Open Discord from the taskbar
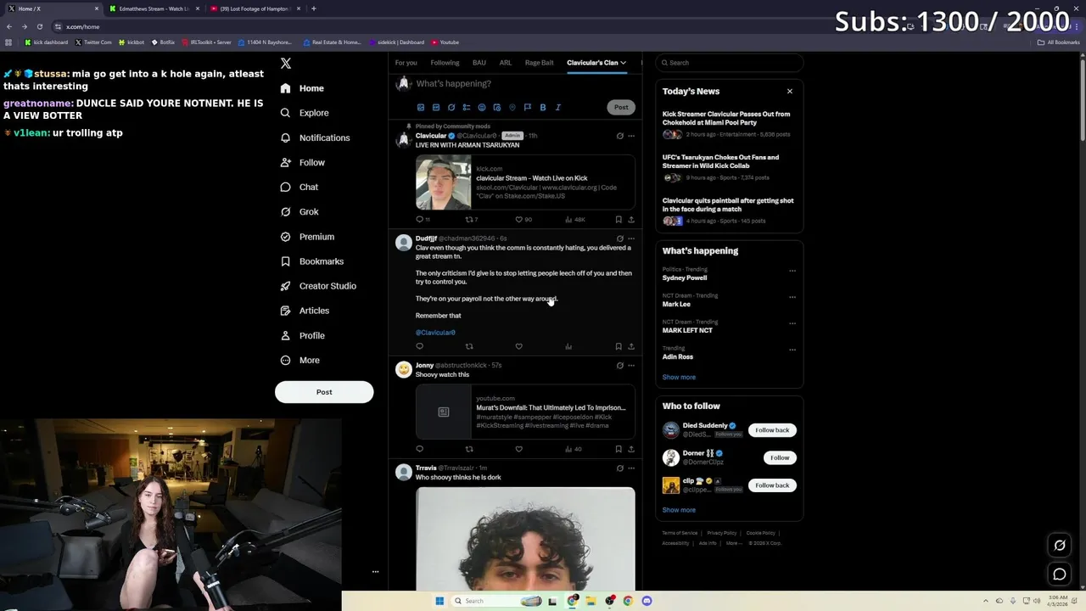Screen dimensions: 1086x611 (647, 601)
